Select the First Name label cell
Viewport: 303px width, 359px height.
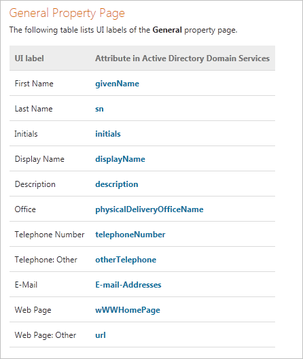tap(34, 84)
